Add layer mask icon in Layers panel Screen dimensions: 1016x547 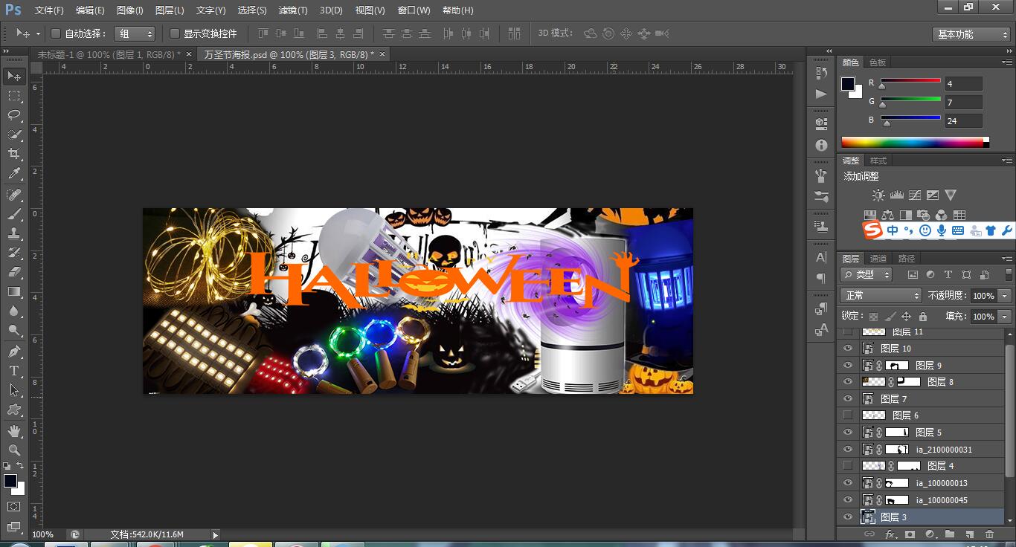(910, 534)
